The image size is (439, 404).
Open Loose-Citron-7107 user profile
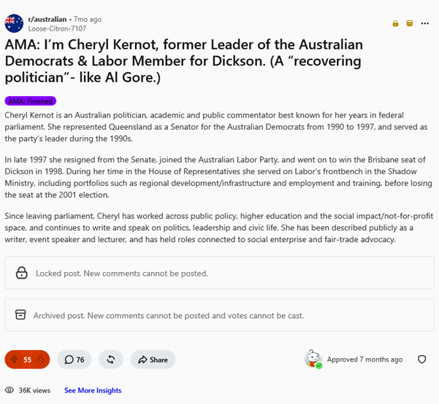pyautogui.click(x=57, y=28)
